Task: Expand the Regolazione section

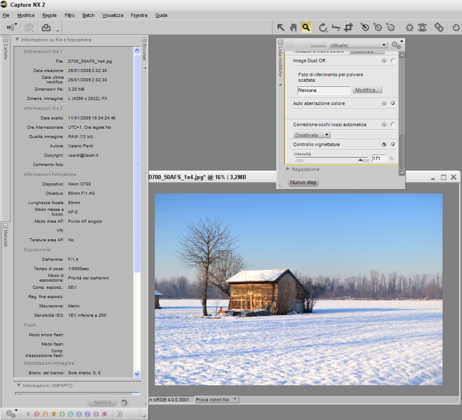Action: pos(289,169)
